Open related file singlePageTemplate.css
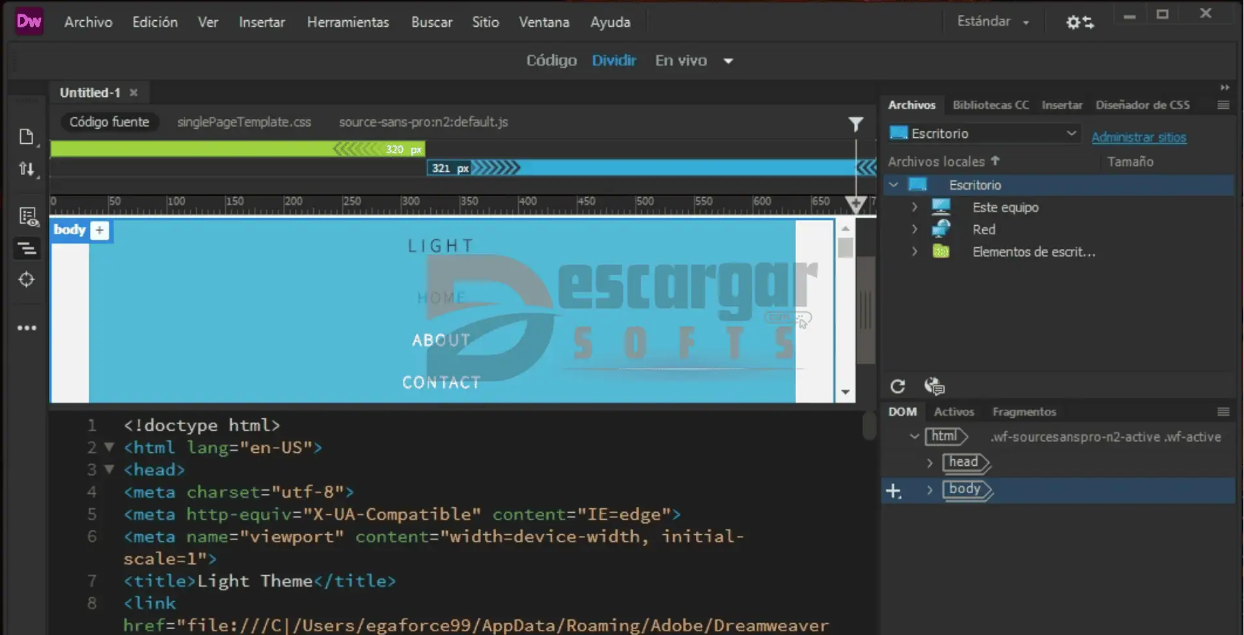 (x=244, y=122)
